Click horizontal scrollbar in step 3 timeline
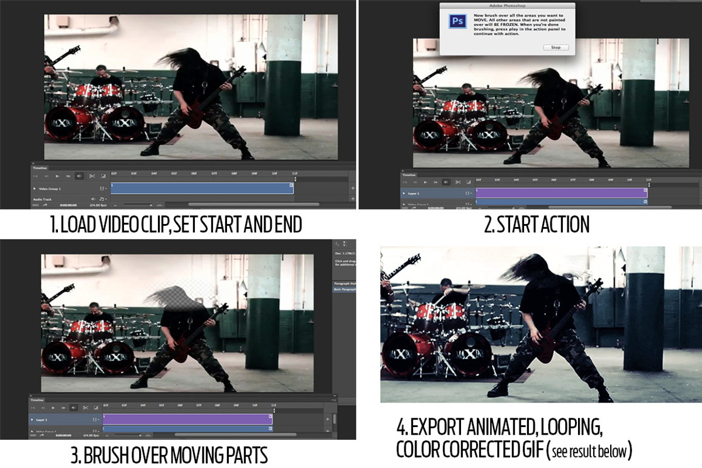This screenshot has height=468, width=702. 236,435
